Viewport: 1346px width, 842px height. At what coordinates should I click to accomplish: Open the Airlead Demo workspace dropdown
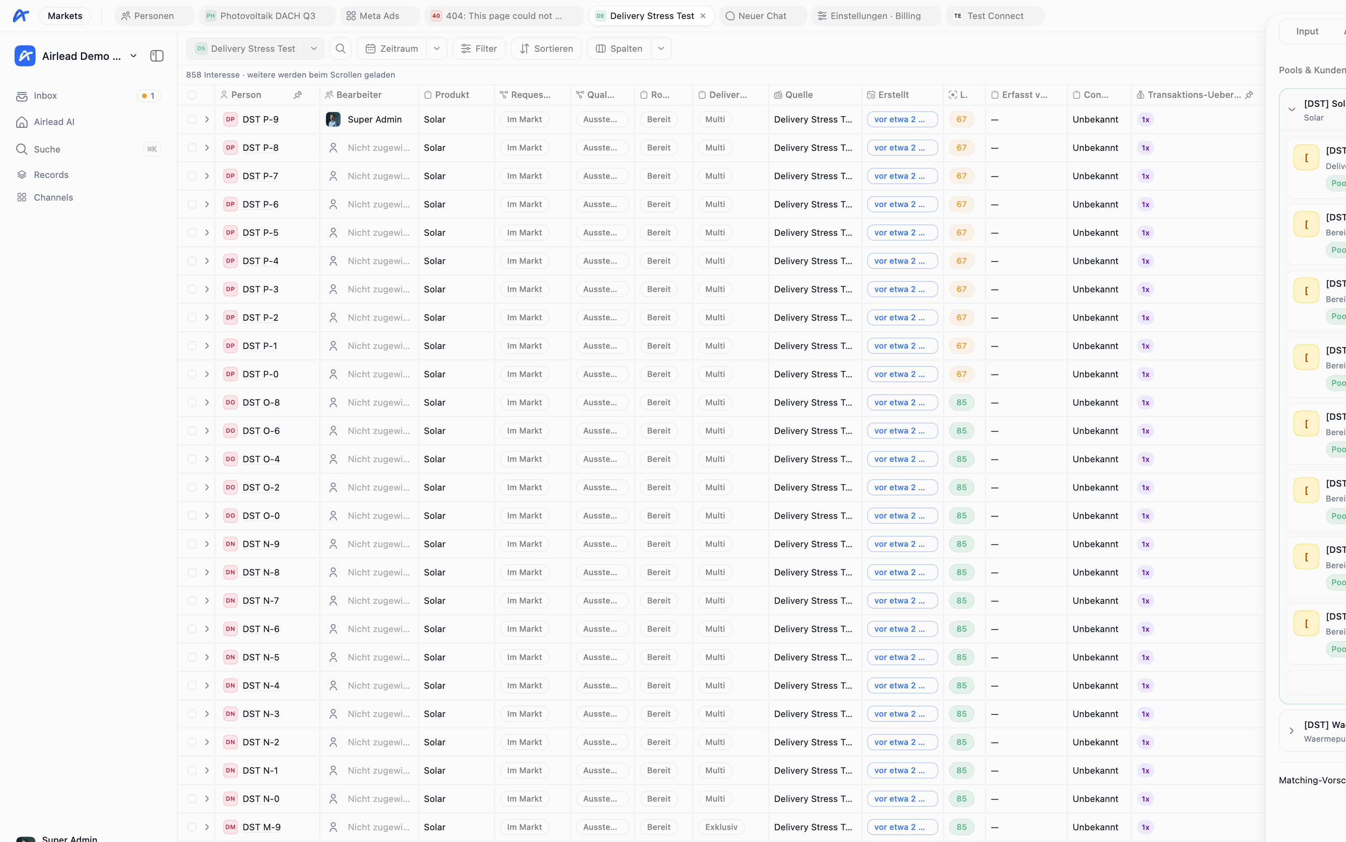[x=133, y=56]
